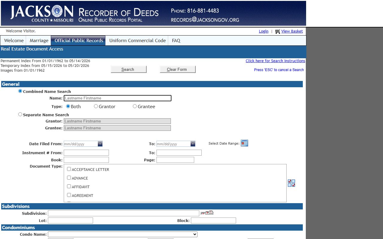Image resolution: width=383 pixels, height=239 pixels.
Task: Click the Lot input field
Action: (70, 220)
